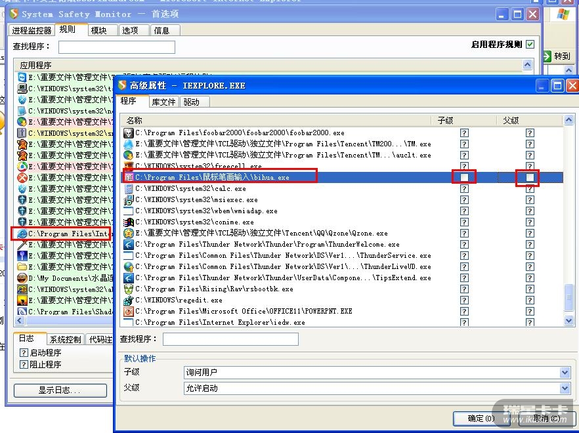Click the rsbootbk.exe Rising icon
Viewport: 579px width, 433px height.
tap(129, 289)
